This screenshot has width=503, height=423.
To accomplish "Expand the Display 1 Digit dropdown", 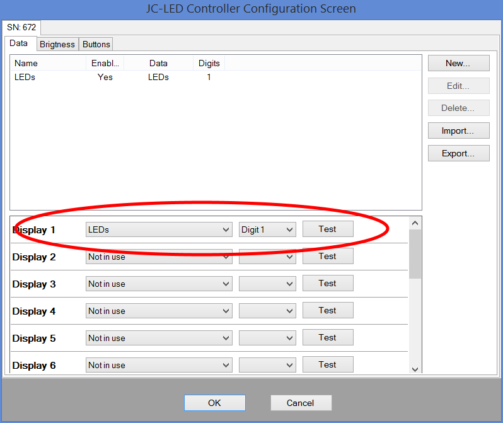I will point(267,230).
